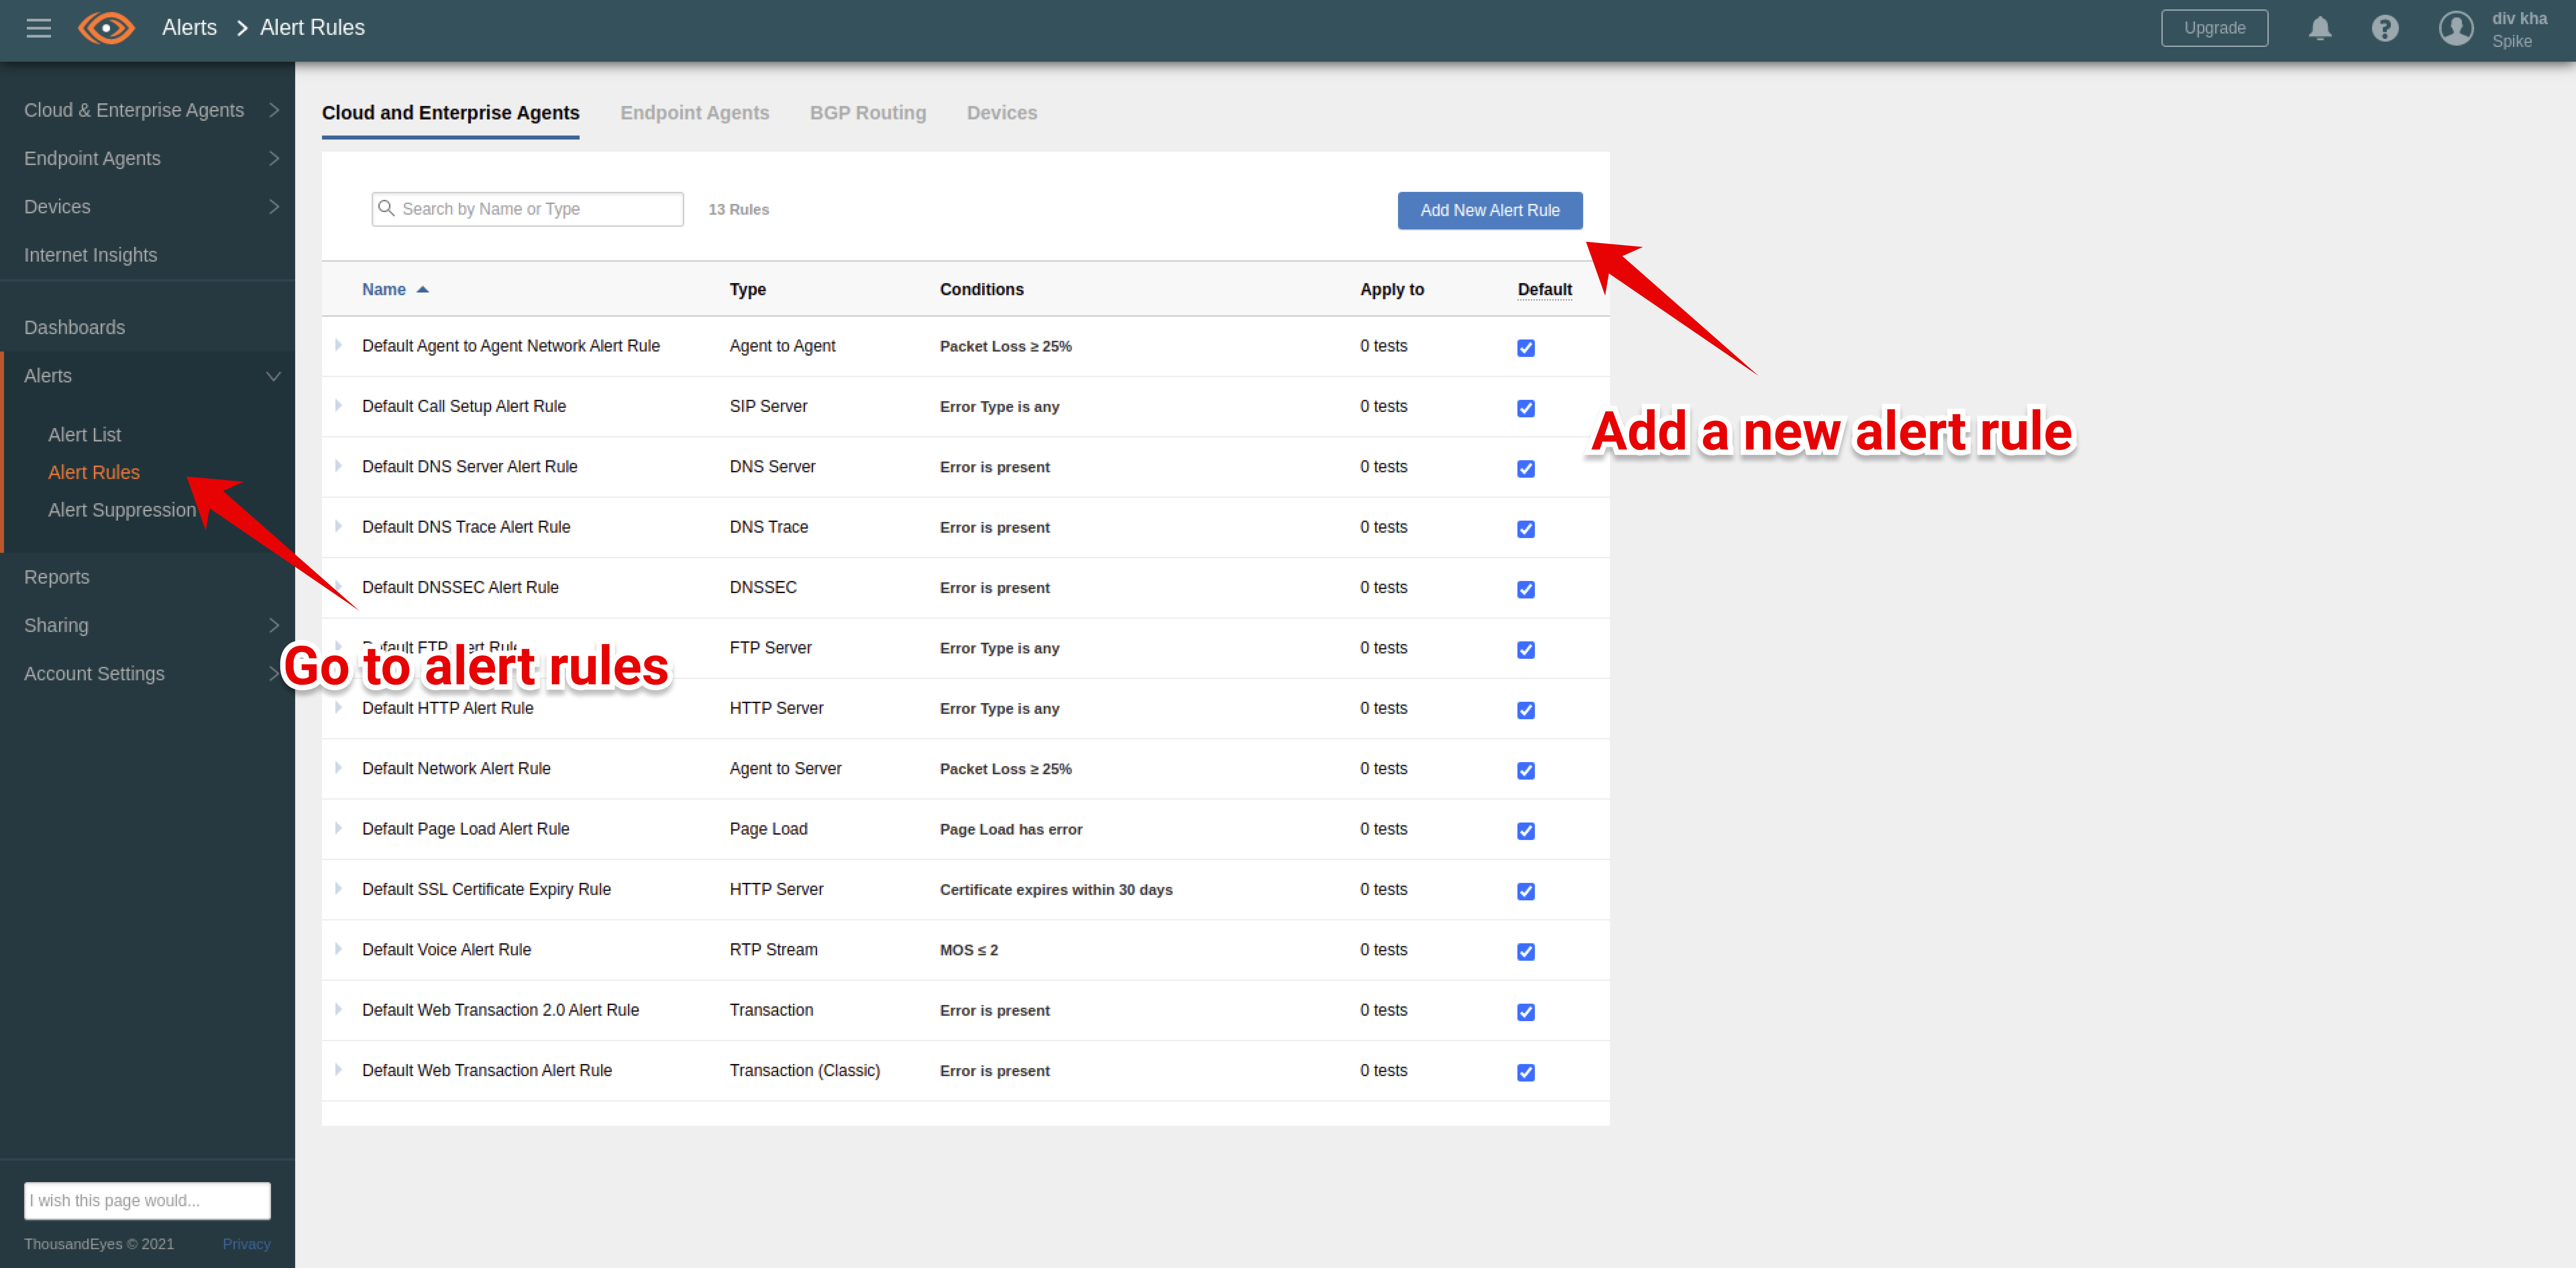
Task: Toggle the Name column sort arrow
Action: click(x=423, y=289)
